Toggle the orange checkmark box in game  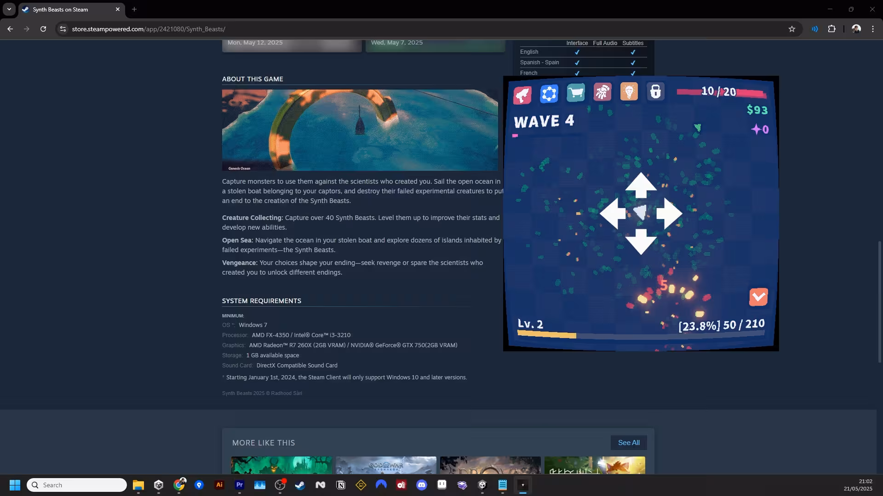point(758,297)
